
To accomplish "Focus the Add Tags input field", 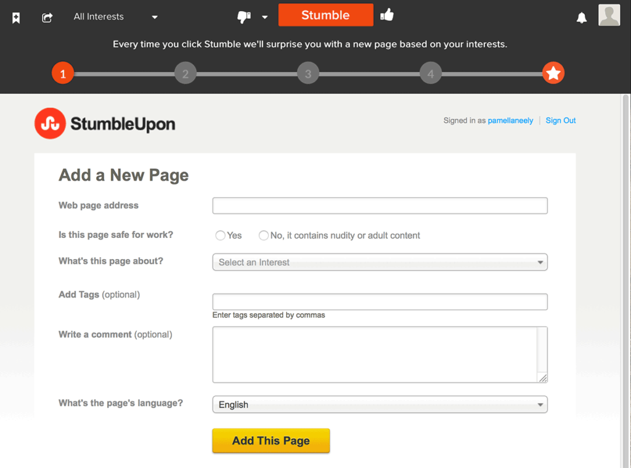I will pos(380,302).
